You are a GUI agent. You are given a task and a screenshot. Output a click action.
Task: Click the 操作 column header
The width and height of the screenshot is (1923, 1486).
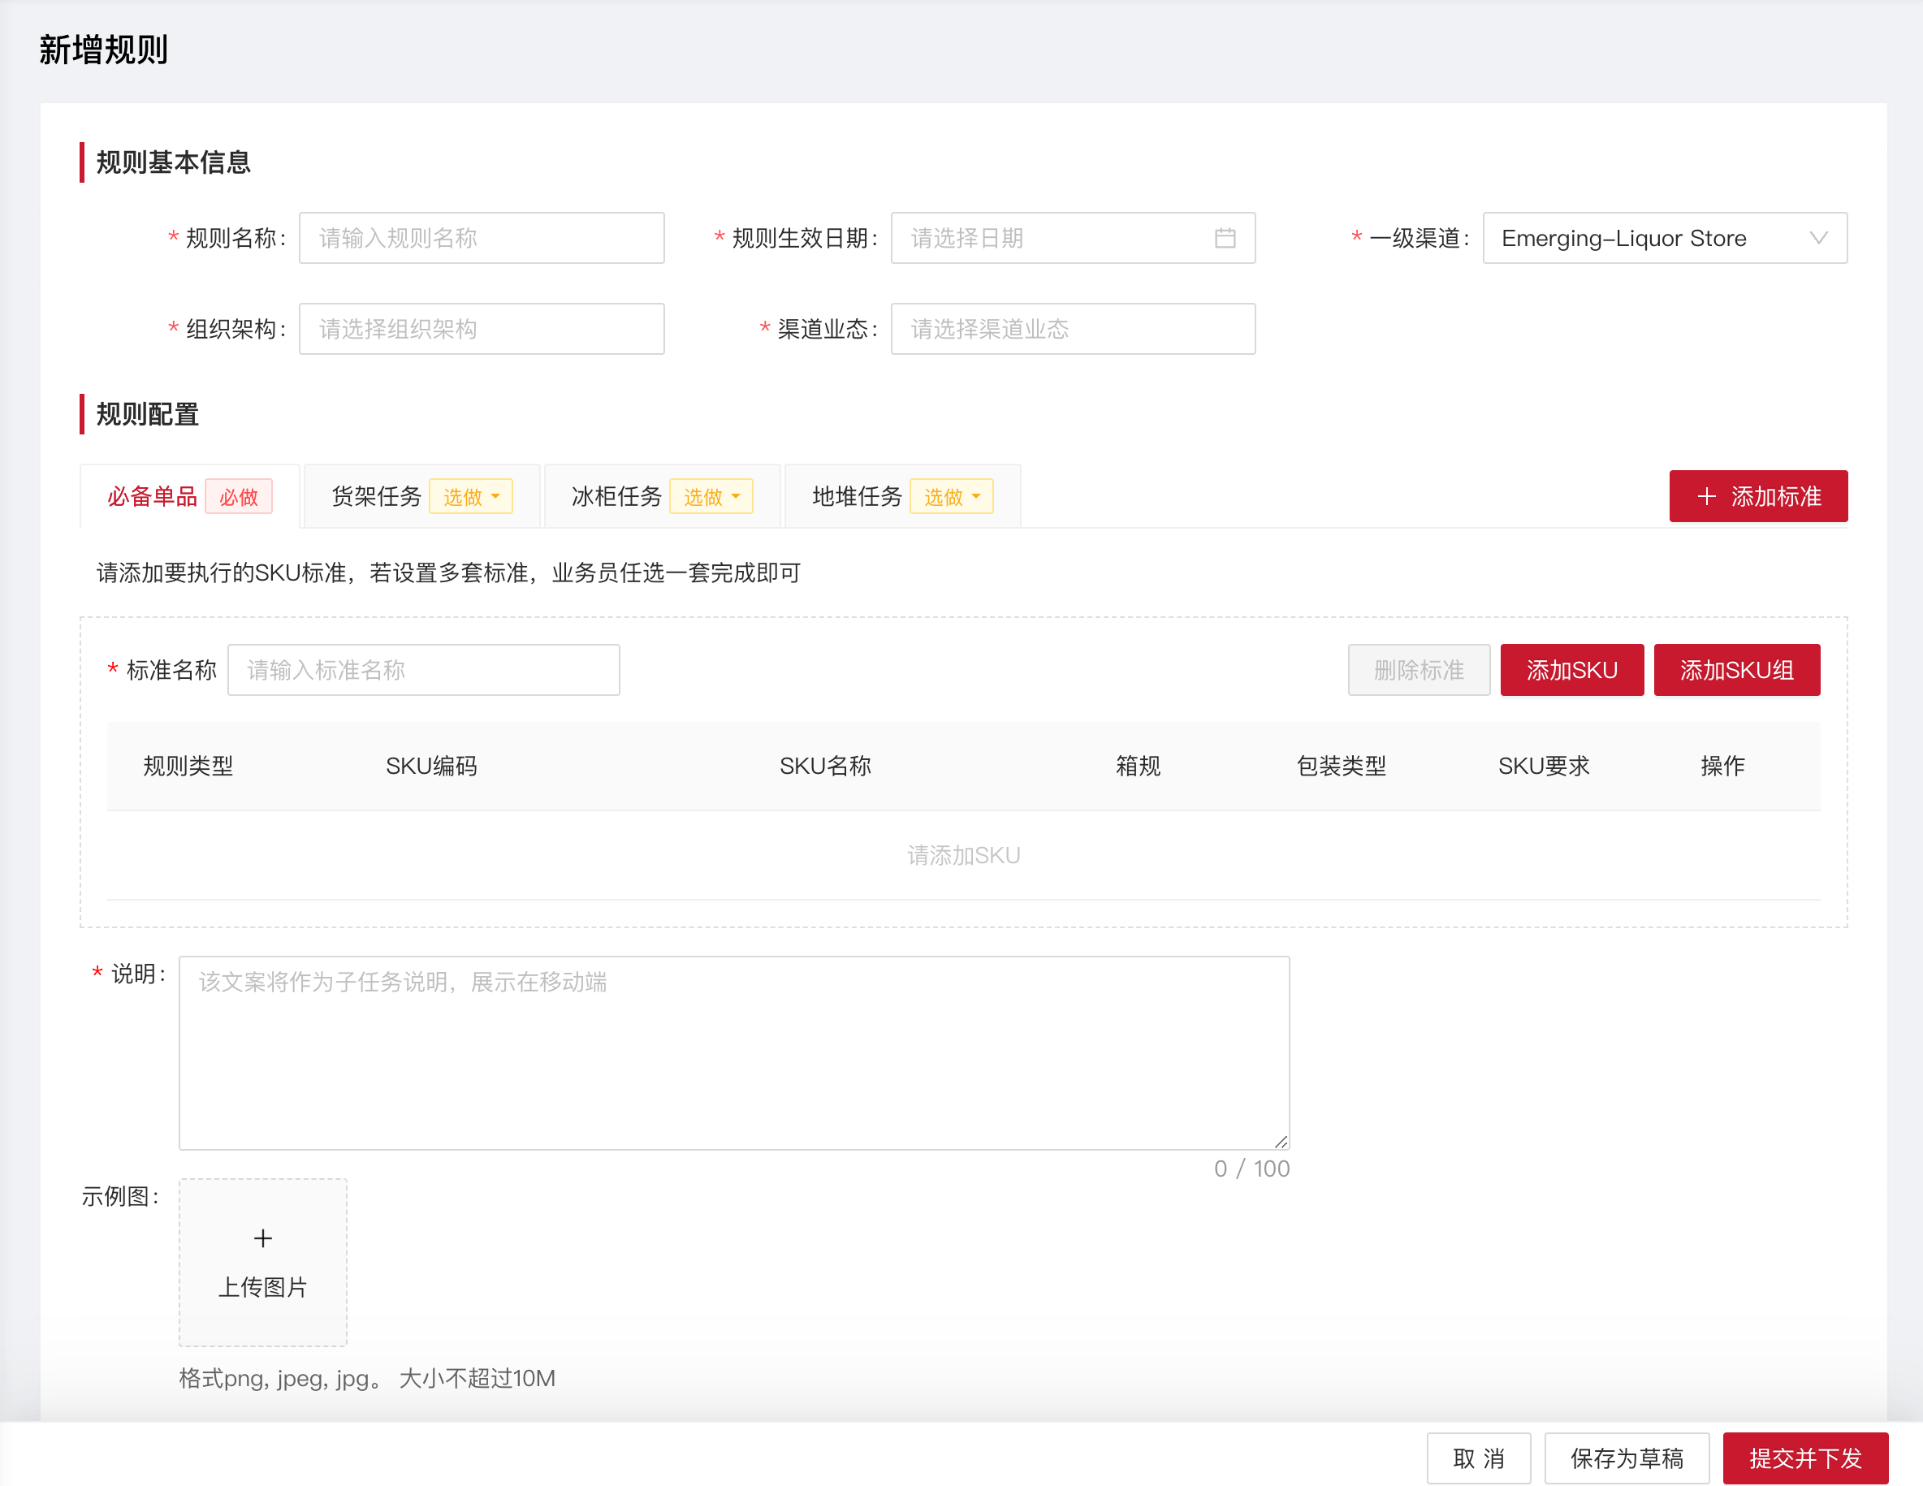click(1722, 766)
